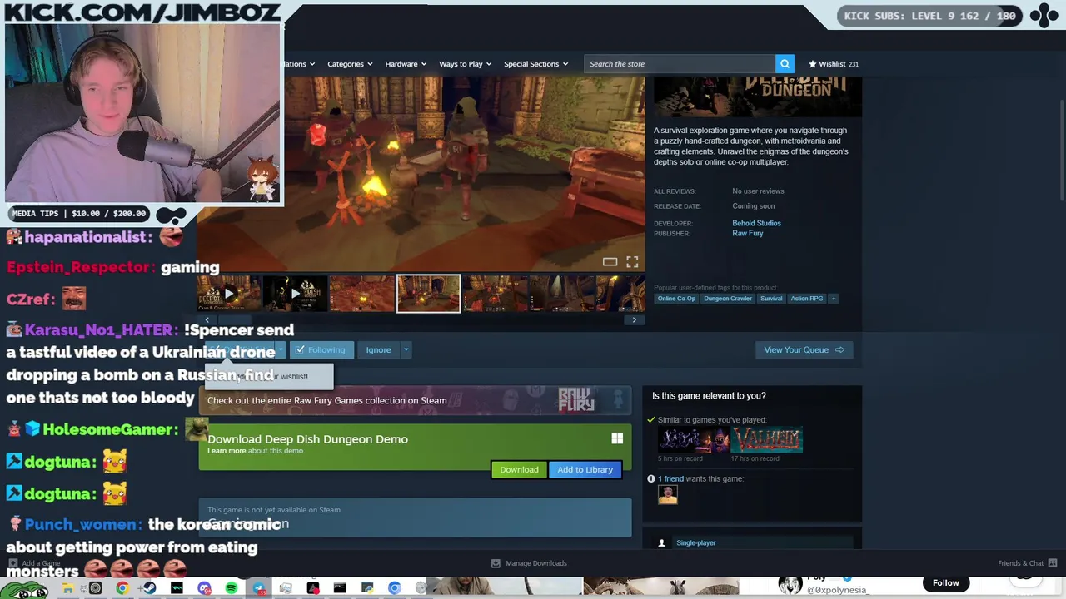Click the Single-player feature icon
This screenshot has width=1066, height=599.
pyautogui.click(x=662, y=543)
